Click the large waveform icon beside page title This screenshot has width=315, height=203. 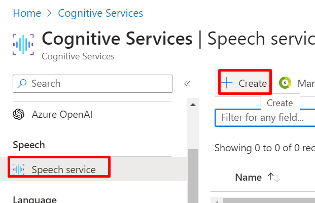tap(23, 45)
